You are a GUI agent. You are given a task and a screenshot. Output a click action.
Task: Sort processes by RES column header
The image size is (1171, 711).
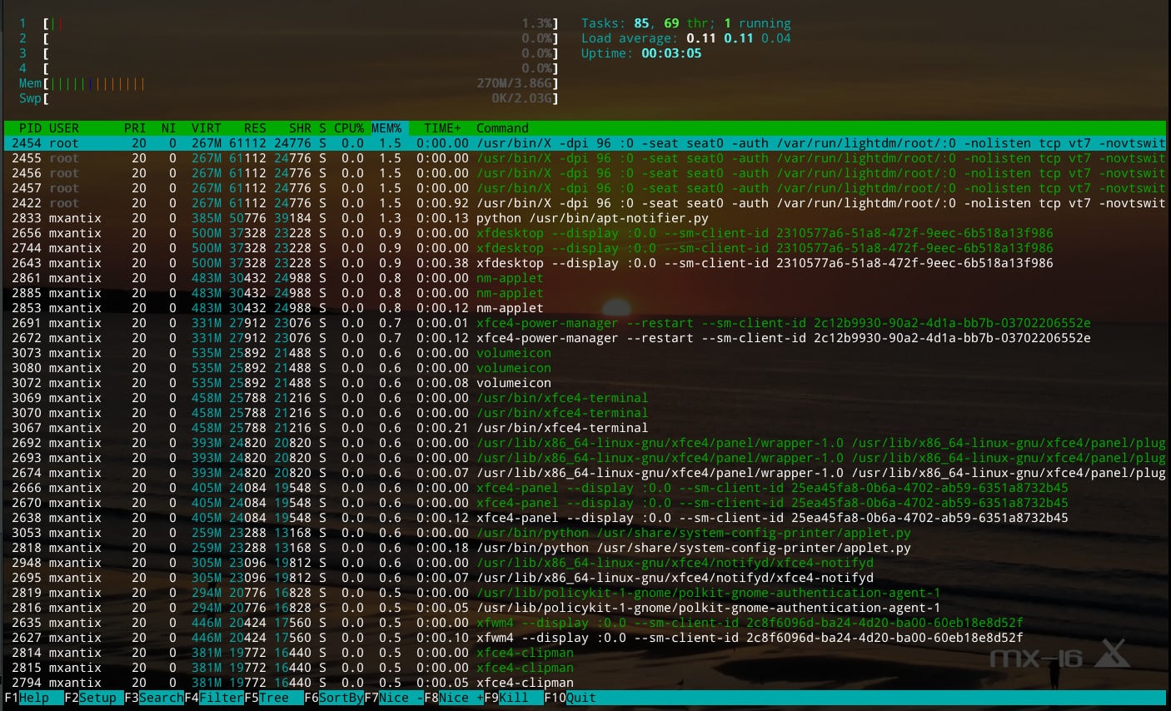click(x=255, y=128)
